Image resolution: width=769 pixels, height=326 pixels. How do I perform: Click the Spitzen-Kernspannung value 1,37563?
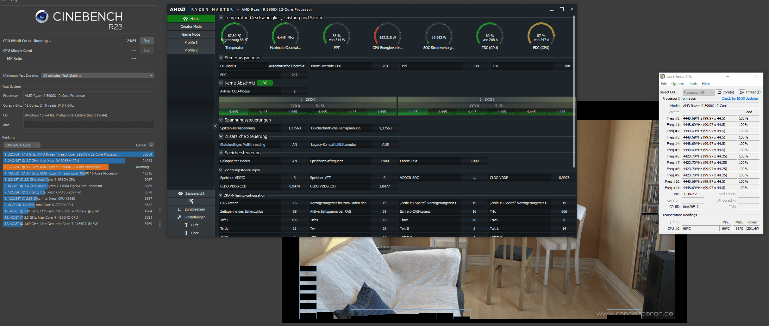[x=295, y=128]
